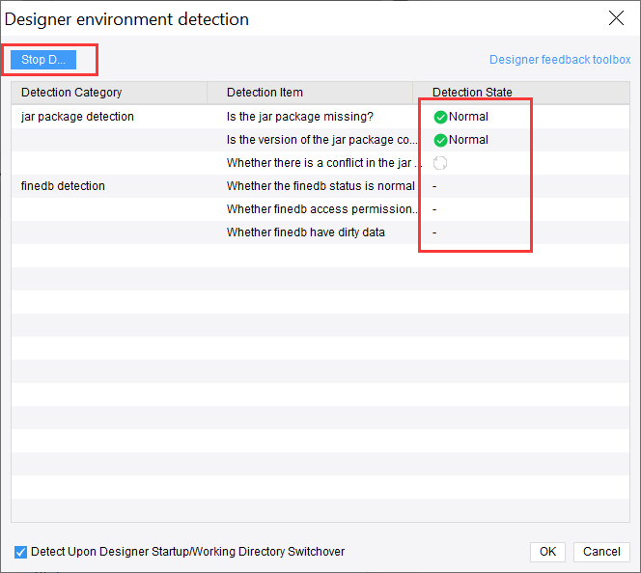
Task: Select 'Whether there is a conflict in the jar' row
Action: point(320,163)
